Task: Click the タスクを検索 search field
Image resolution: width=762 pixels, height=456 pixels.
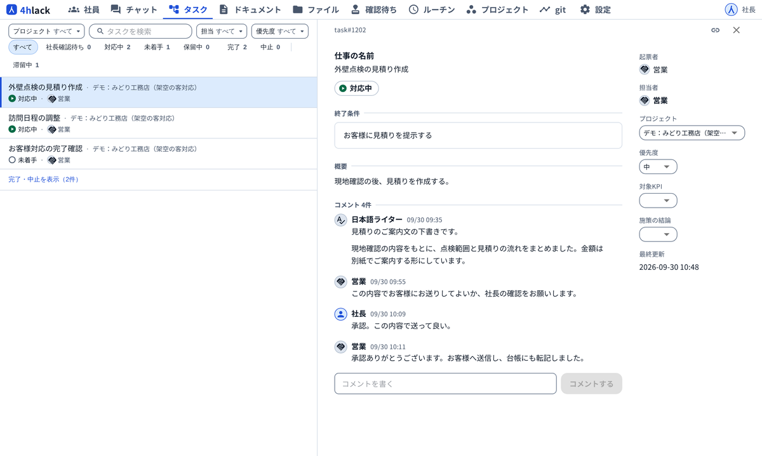Action: (140, 31)
